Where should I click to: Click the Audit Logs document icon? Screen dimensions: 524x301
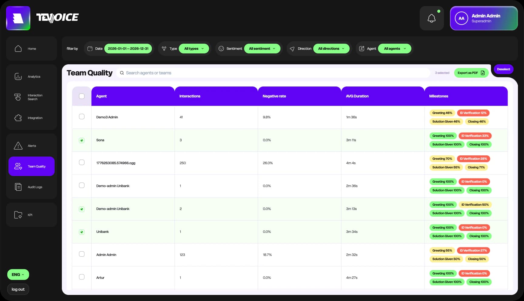tap(18, 187)
